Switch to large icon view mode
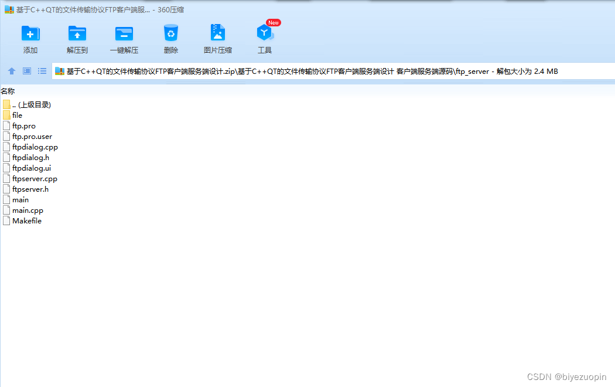Viewport: 615px width, 387px height. pyautogui.click(x=26, y=71)
